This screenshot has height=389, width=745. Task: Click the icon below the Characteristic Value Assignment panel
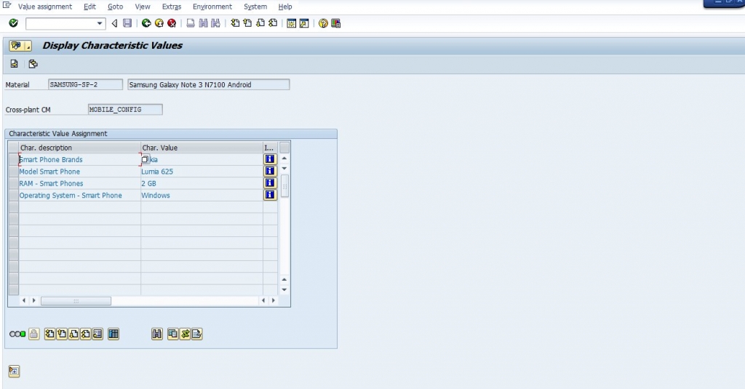pos(15,371)
